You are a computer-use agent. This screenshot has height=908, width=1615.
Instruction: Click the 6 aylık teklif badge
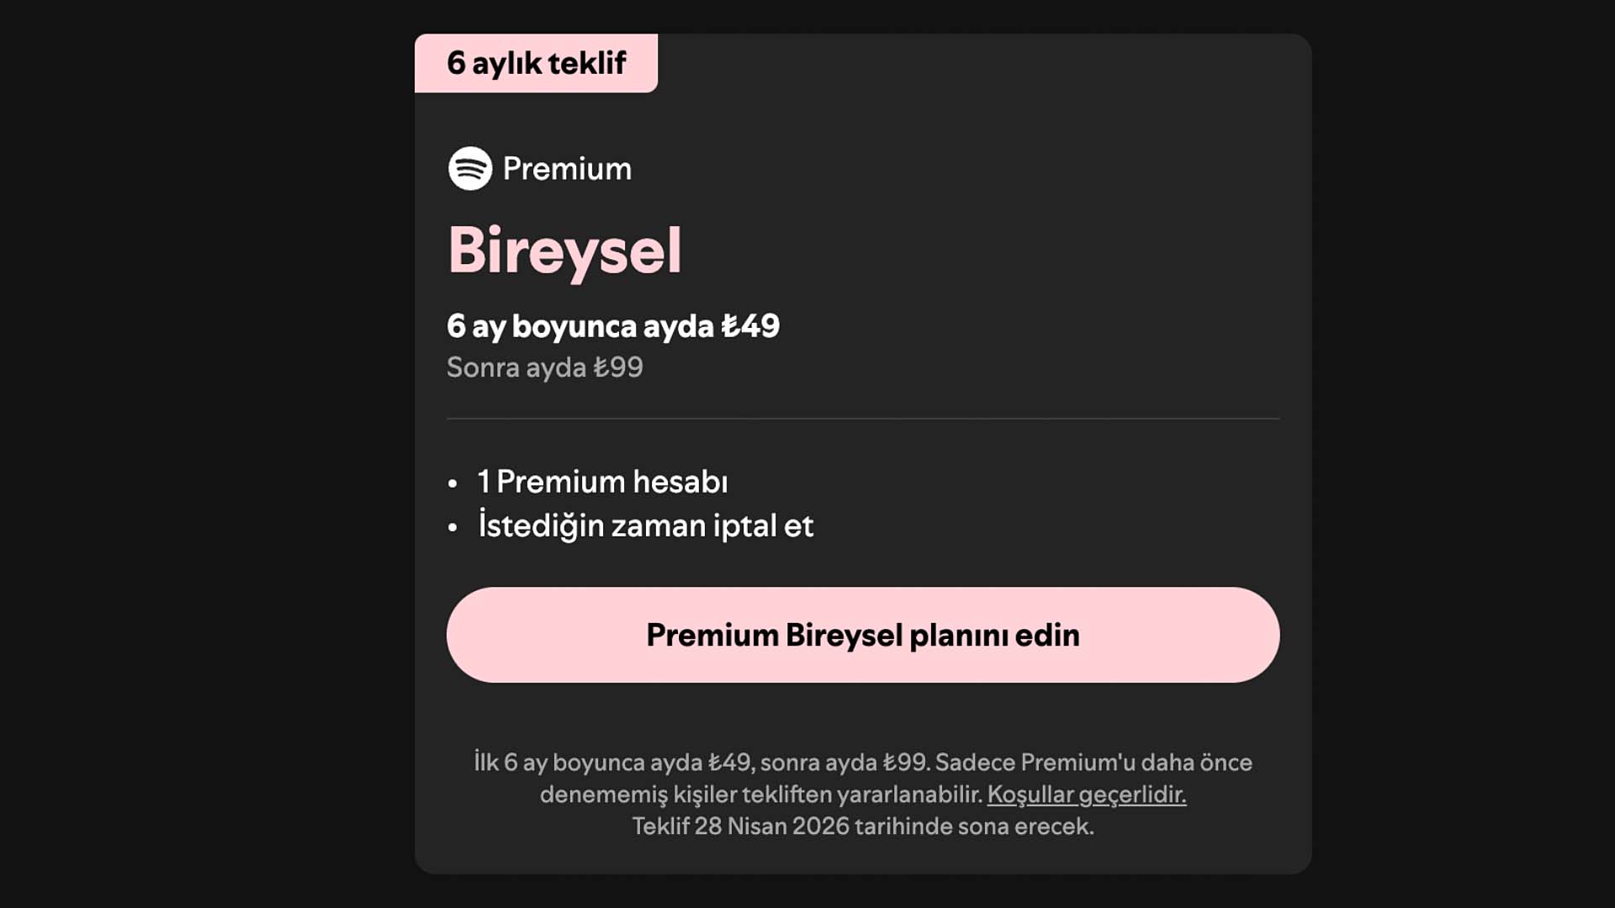(x=536, y=63)
